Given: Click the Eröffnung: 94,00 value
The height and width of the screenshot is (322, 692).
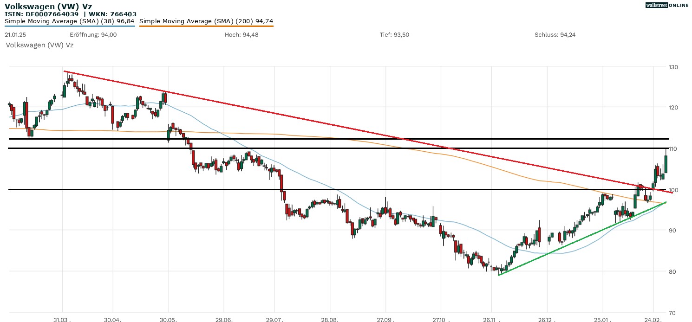Looking at the screenshot, I should (93, 35).
